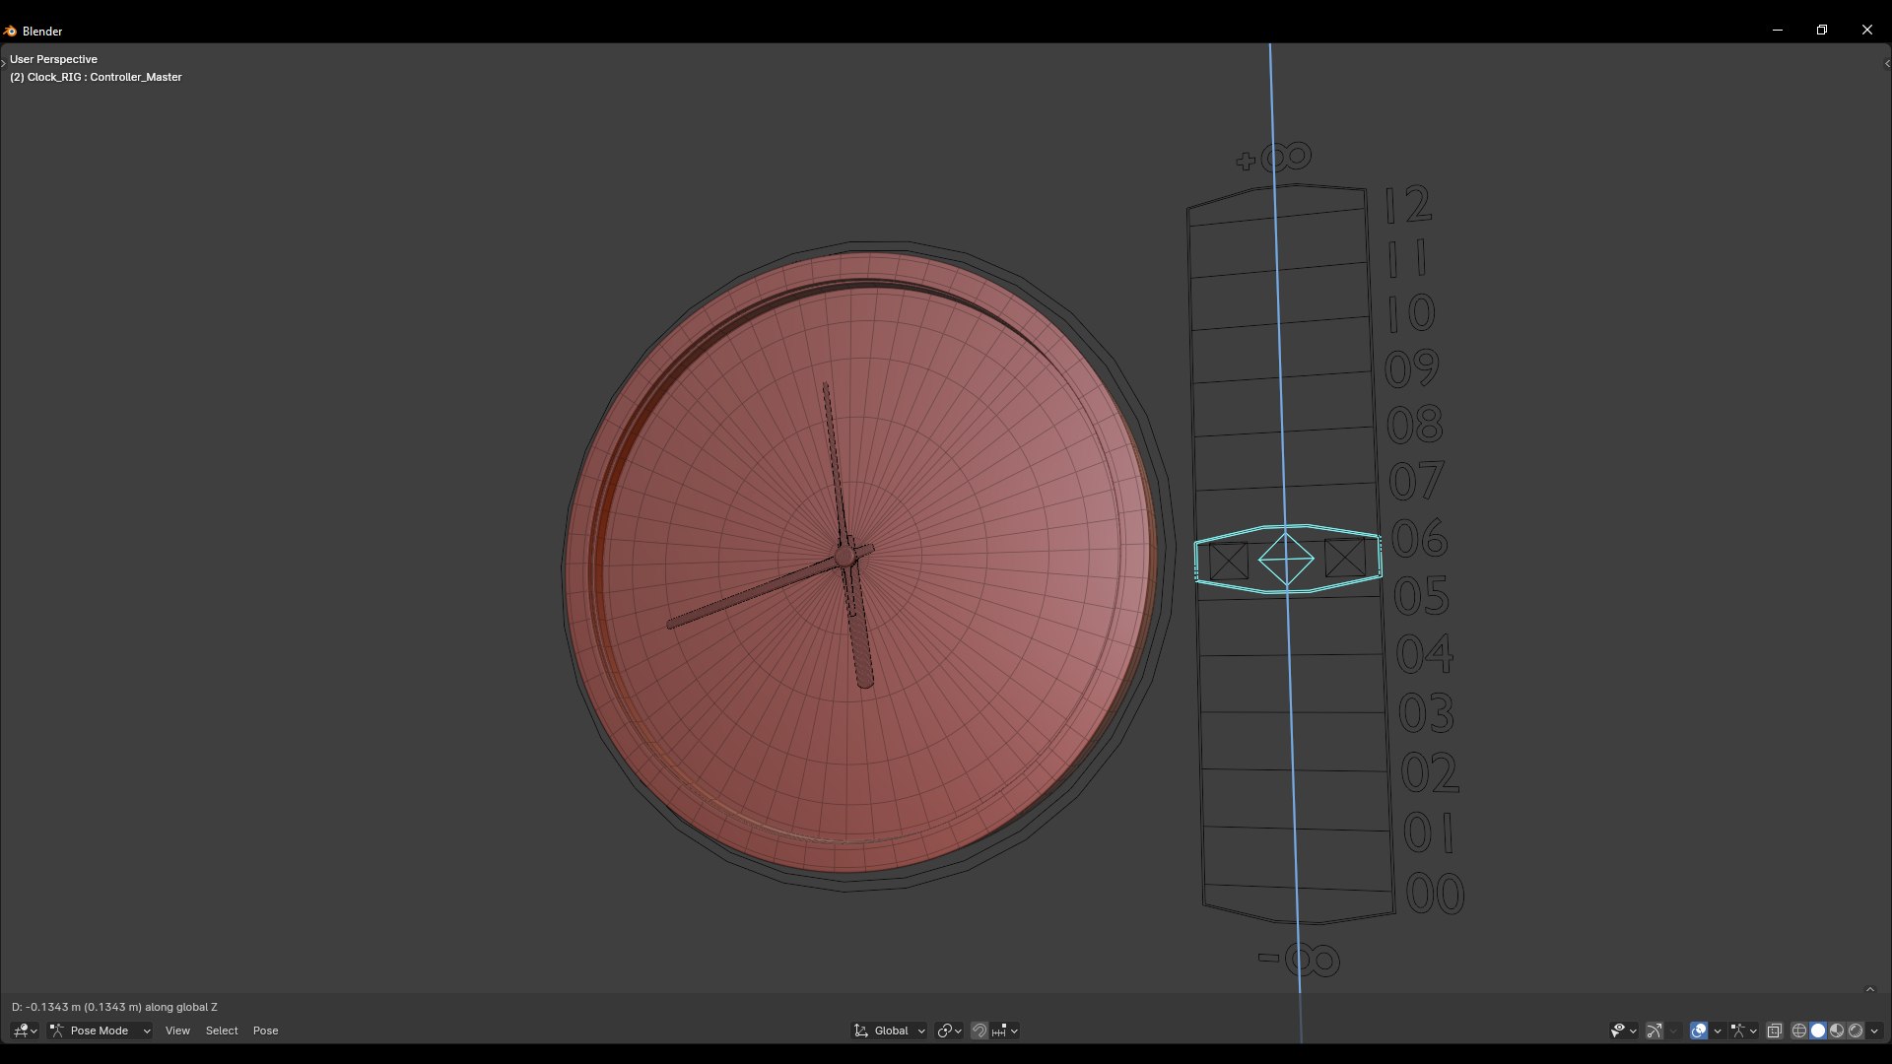Open shading options dropdown
This screenshot has height=1064, width=1892.
coord(1874,1031)
